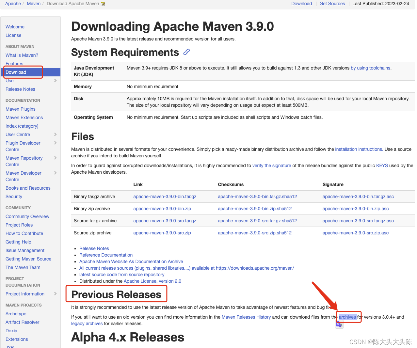The image size is (417, 348).
Task: Open Books and Resources link
Action: pyautogui.click(x=28, y=188)
